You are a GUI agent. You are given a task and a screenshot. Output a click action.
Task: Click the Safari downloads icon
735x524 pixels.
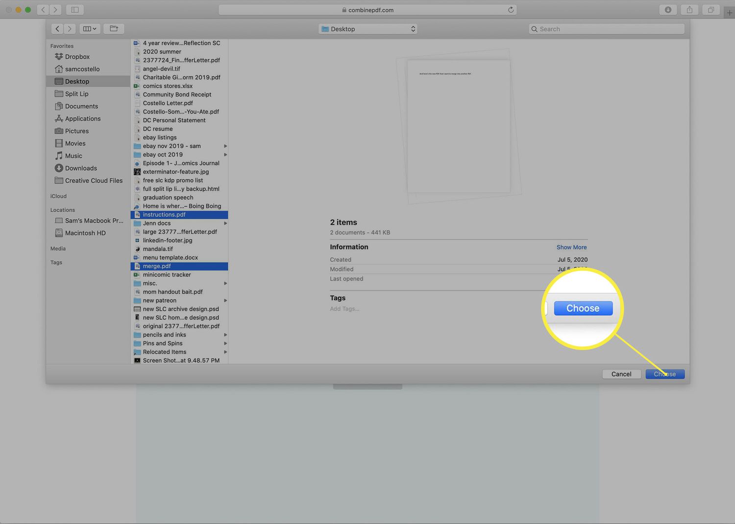(x=668, y=10)
